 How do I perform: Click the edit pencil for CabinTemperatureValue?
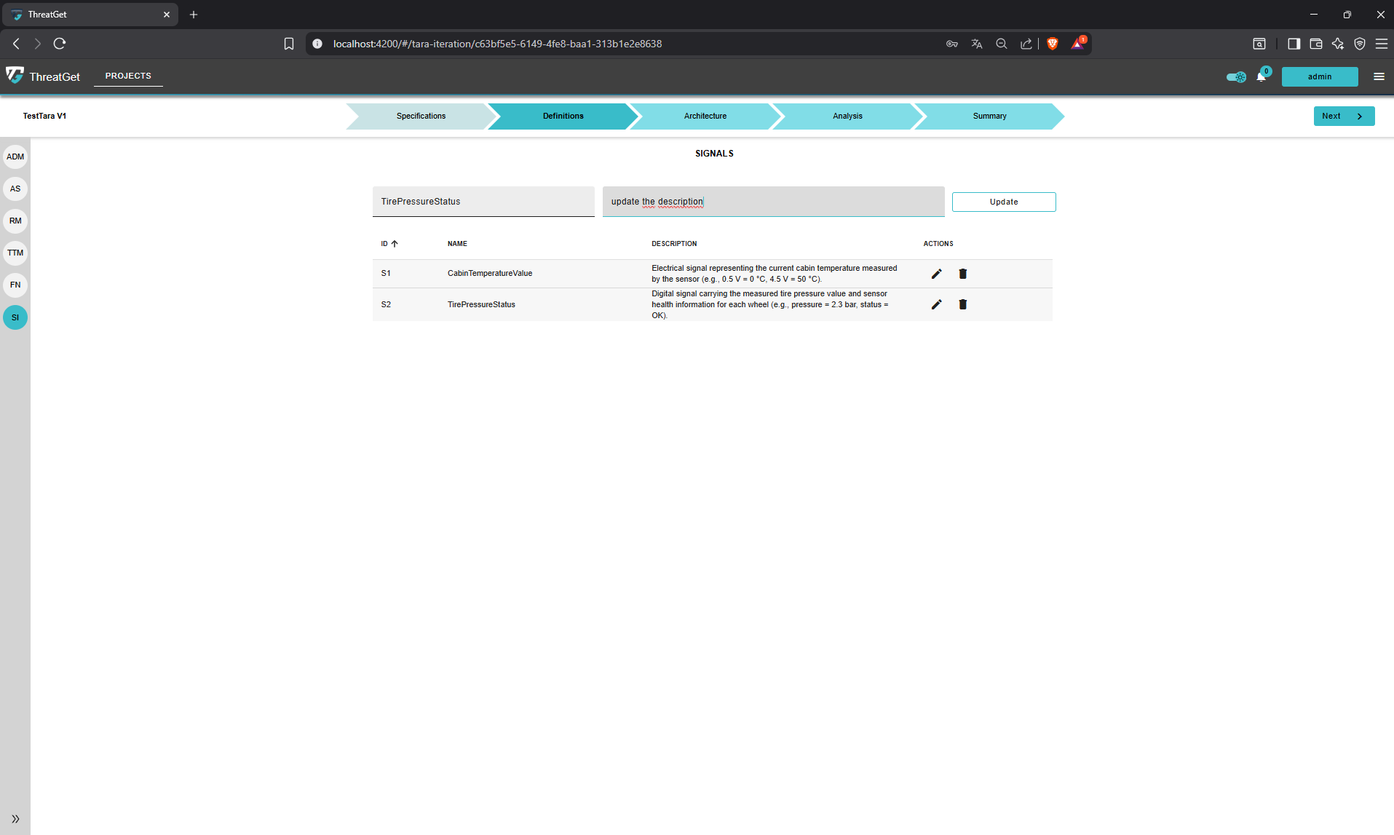point(936,274)
